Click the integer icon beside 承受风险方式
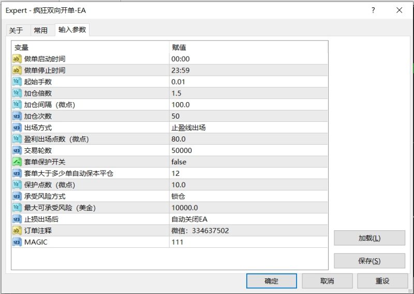 pyautogui.click(x=17, y=196)
